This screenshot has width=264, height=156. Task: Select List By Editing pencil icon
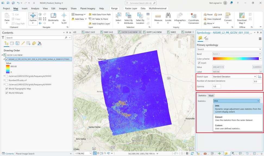pyautogui.click(x=23, y=43)
